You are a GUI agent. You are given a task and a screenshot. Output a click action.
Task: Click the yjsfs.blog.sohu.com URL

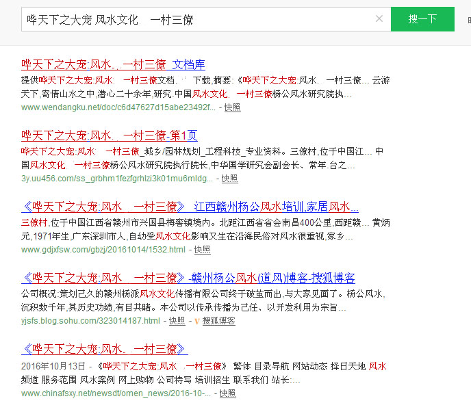tap(90, 321)
